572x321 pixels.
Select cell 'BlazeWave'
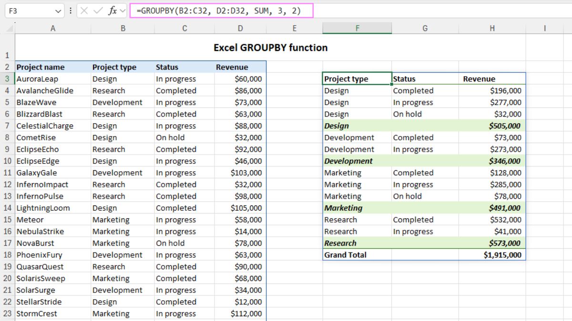[53, 102]
